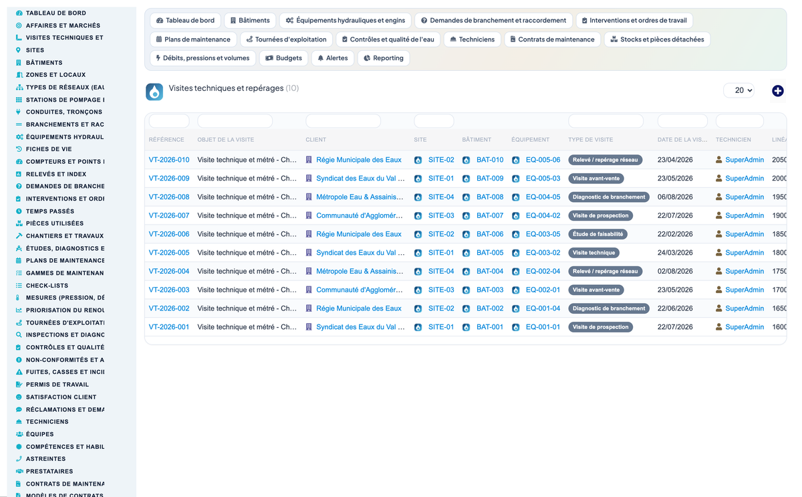Click the Temps passés clock icon
The width and height of the screenshot is (802, 497).
(19, 211)
